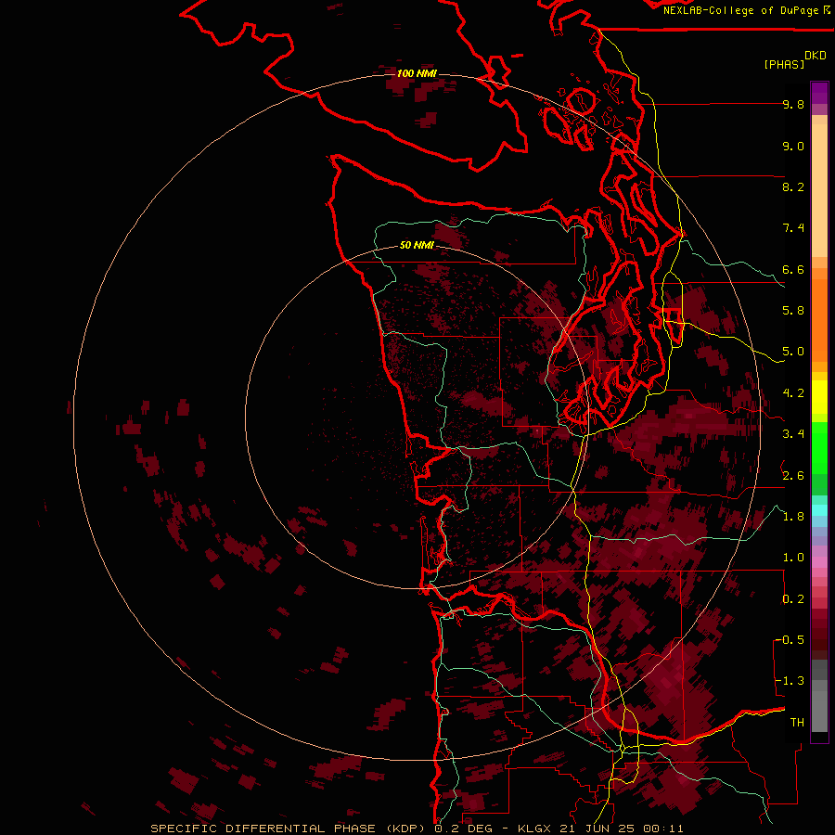This screenshot has height=835, width=835.
Task: Click the 100 NMI range ring label
Action: pyautogui.click(x=417, y=73)
